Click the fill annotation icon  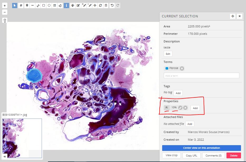[73, 5]
